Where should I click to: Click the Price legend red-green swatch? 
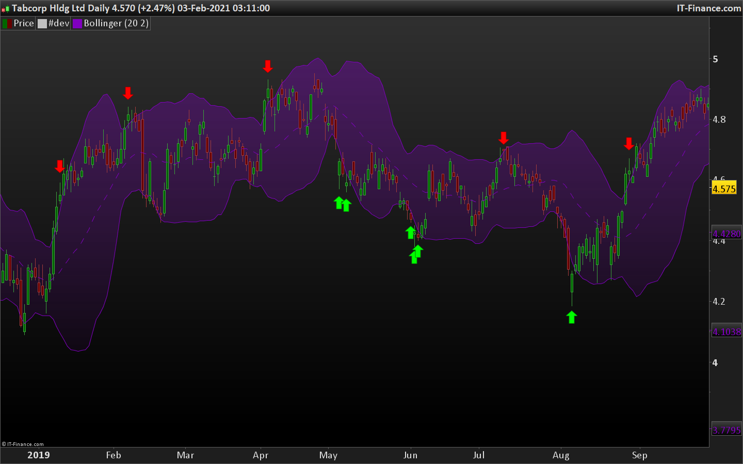click(7, 23)
